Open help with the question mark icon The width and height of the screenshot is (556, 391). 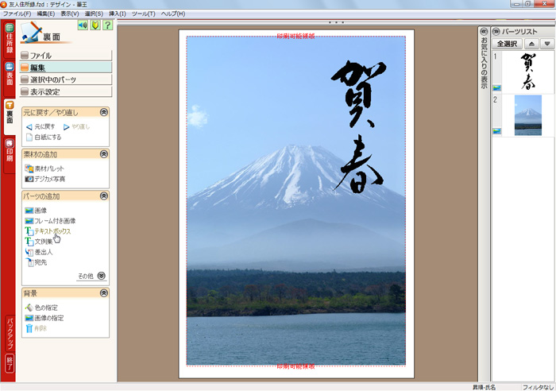(107, 25)
